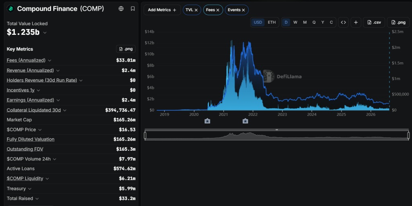Click the $2.5m right axis label
412x206 pixels.
coord(398,32)
